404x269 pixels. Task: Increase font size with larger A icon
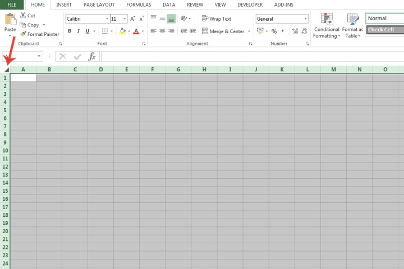click(x=133, y=19)
